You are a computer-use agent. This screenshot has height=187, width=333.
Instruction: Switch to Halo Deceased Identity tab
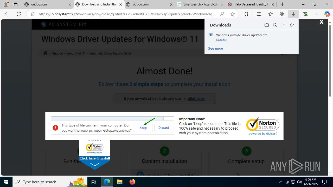point(251,4)
